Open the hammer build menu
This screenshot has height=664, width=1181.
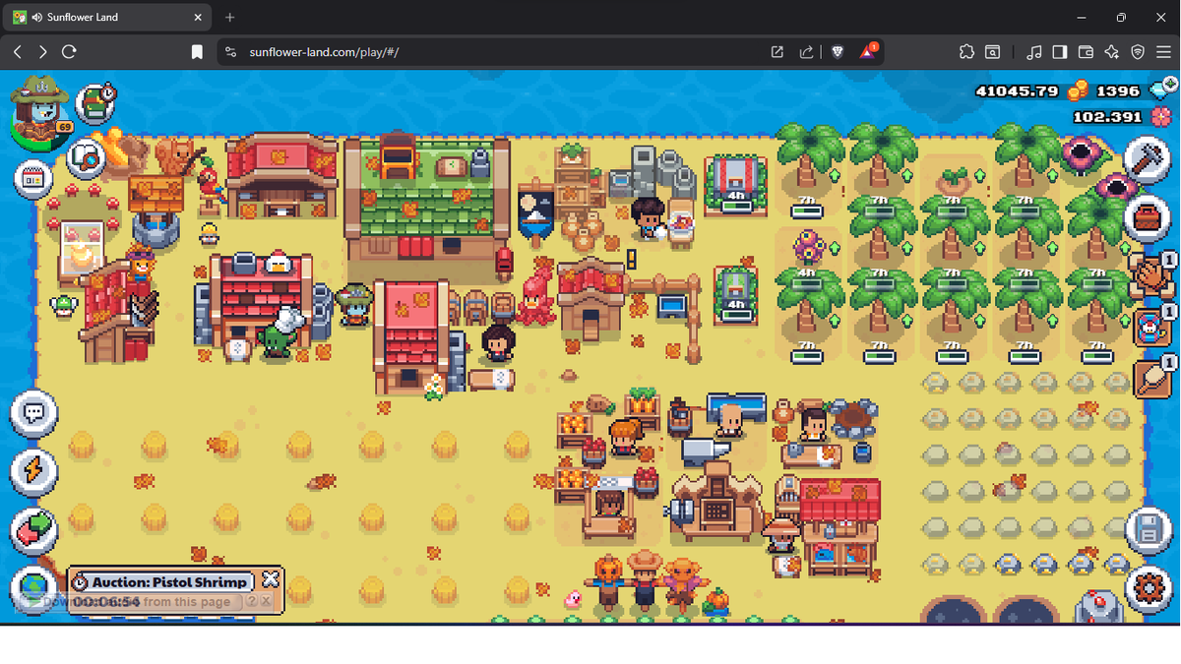(1147, 160)
